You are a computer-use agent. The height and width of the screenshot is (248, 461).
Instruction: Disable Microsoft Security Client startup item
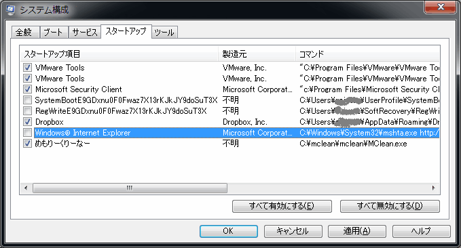[x=27, y=89]
